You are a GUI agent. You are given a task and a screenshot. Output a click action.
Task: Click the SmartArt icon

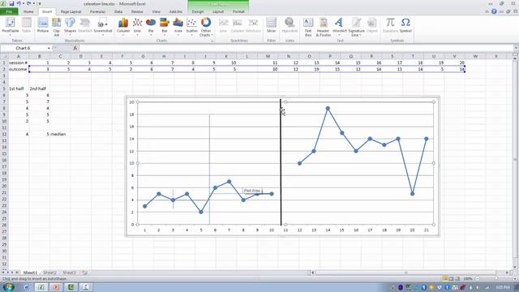(x=84, y=26)
